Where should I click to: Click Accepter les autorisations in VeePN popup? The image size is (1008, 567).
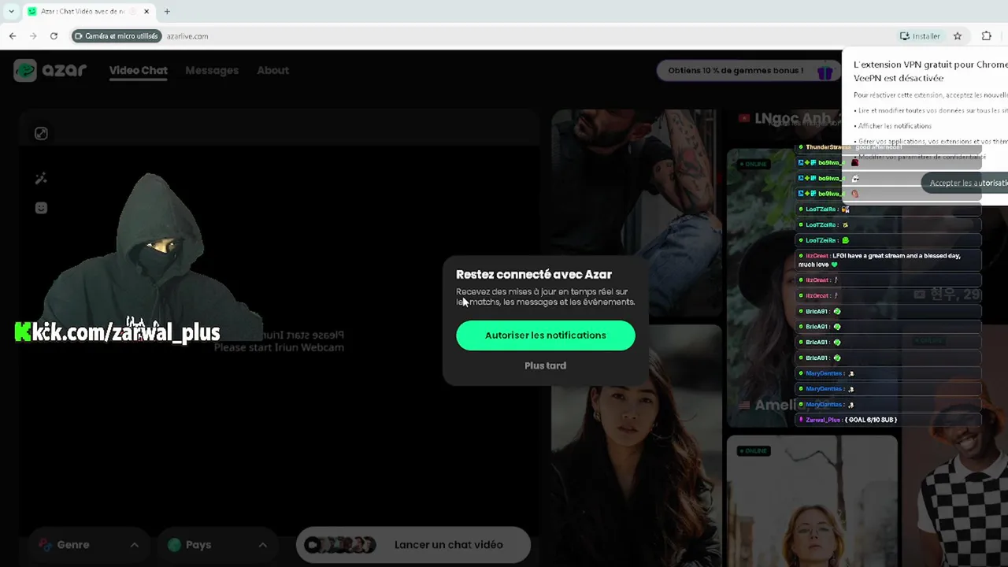965,183
